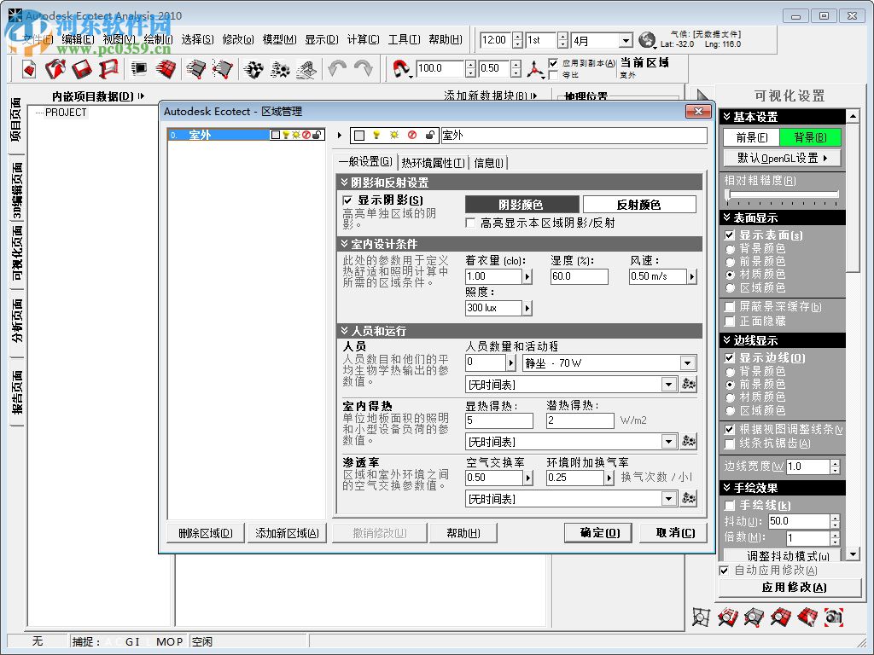Click the undo arrow in the toolbar

coord(336,69)
